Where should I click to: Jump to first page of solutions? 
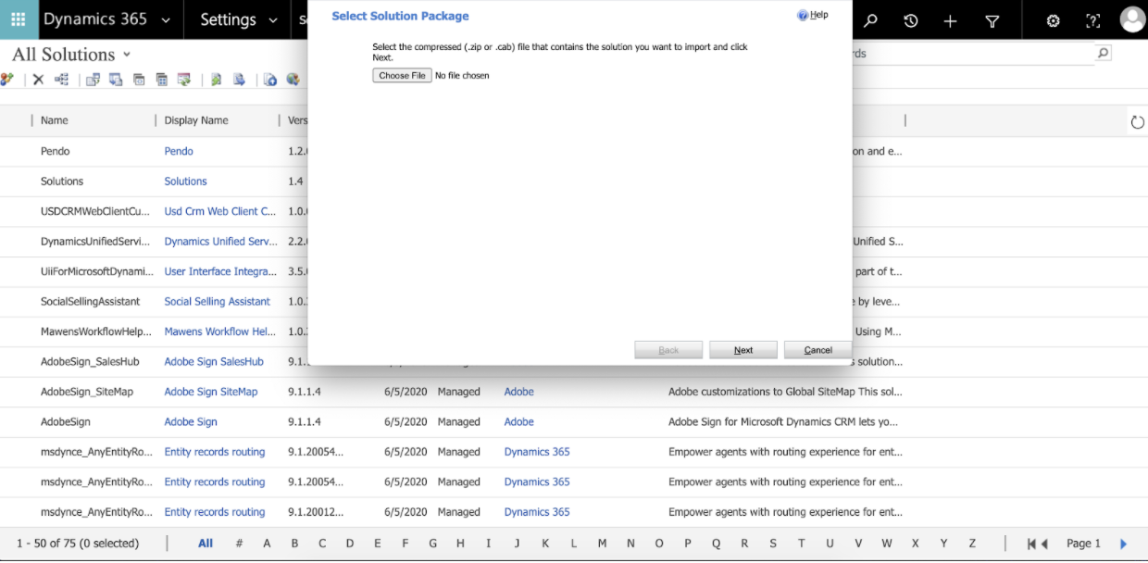click(x=1031, y=544)
